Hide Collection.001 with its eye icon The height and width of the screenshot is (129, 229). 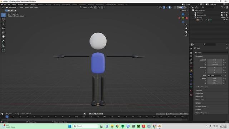click(x=224, y=15)
